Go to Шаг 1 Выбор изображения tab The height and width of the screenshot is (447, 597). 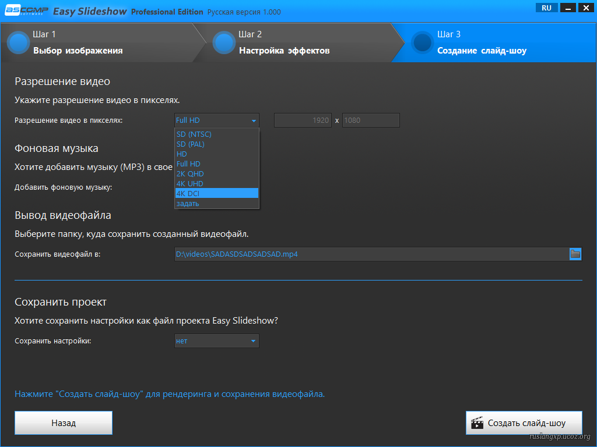point(100,42)
